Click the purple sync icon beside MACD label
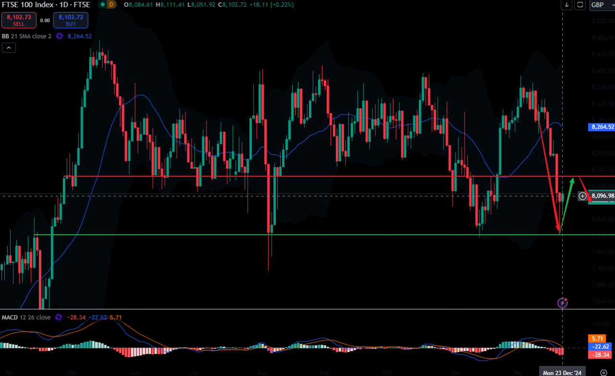 pyautogui.click(x=59, y=317)
